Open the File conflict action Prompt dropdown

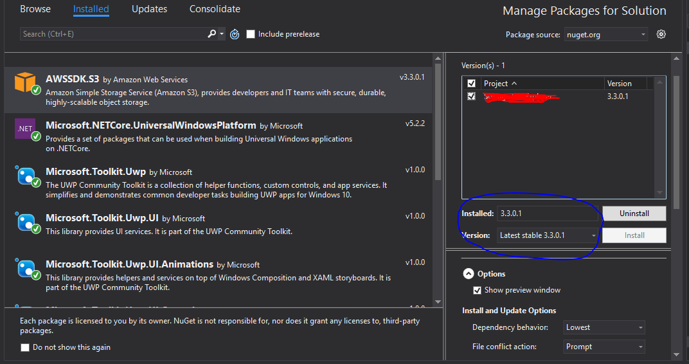tap(604, 347)
